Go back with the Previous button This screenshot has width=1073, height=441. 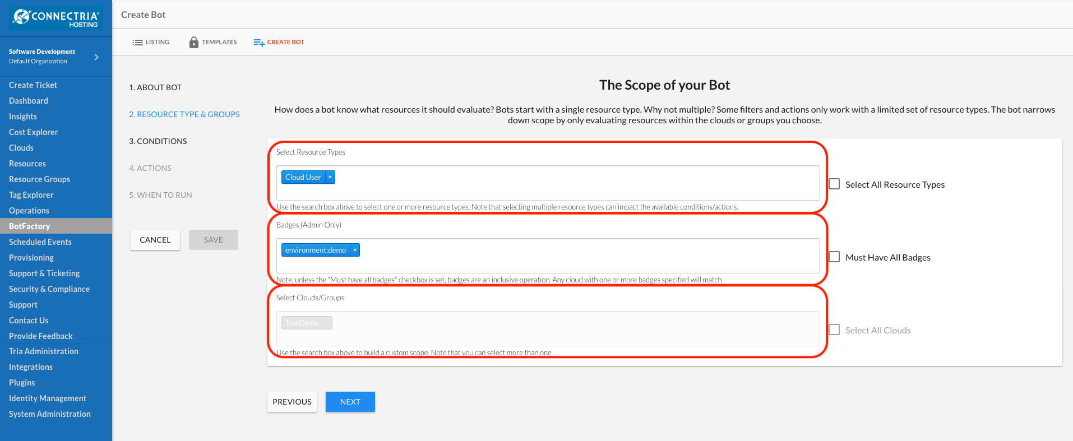[x=292, y=402]
